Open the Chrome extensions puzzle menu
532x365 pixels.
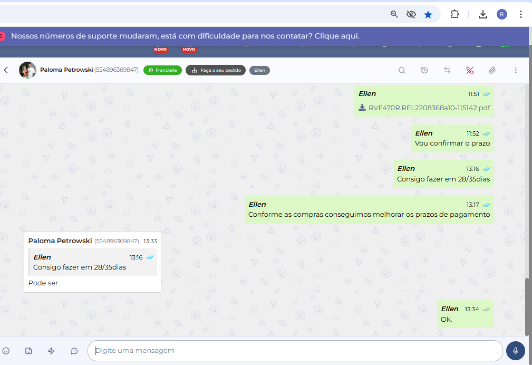tap(454, 14)
